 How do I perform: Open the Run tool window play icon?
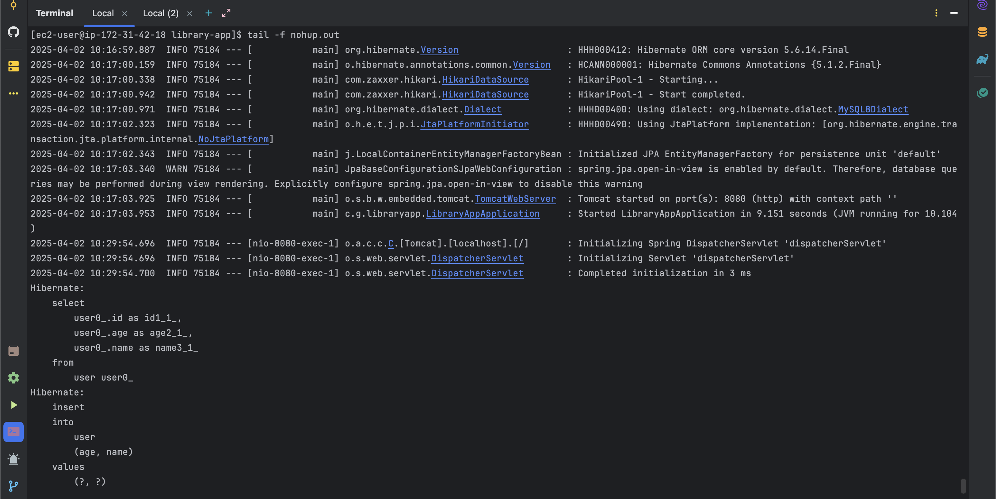14,405
